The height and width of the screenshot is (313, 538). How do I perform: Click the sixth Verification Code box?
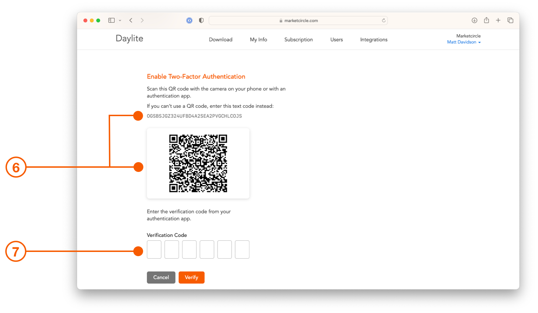point(242,249)
